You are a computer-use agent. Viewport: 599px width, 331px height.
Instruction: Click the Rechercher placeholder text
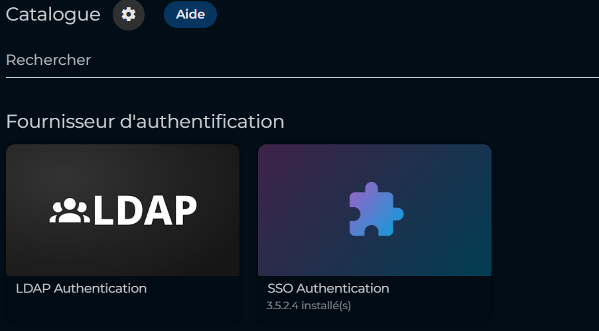(48, 60)
